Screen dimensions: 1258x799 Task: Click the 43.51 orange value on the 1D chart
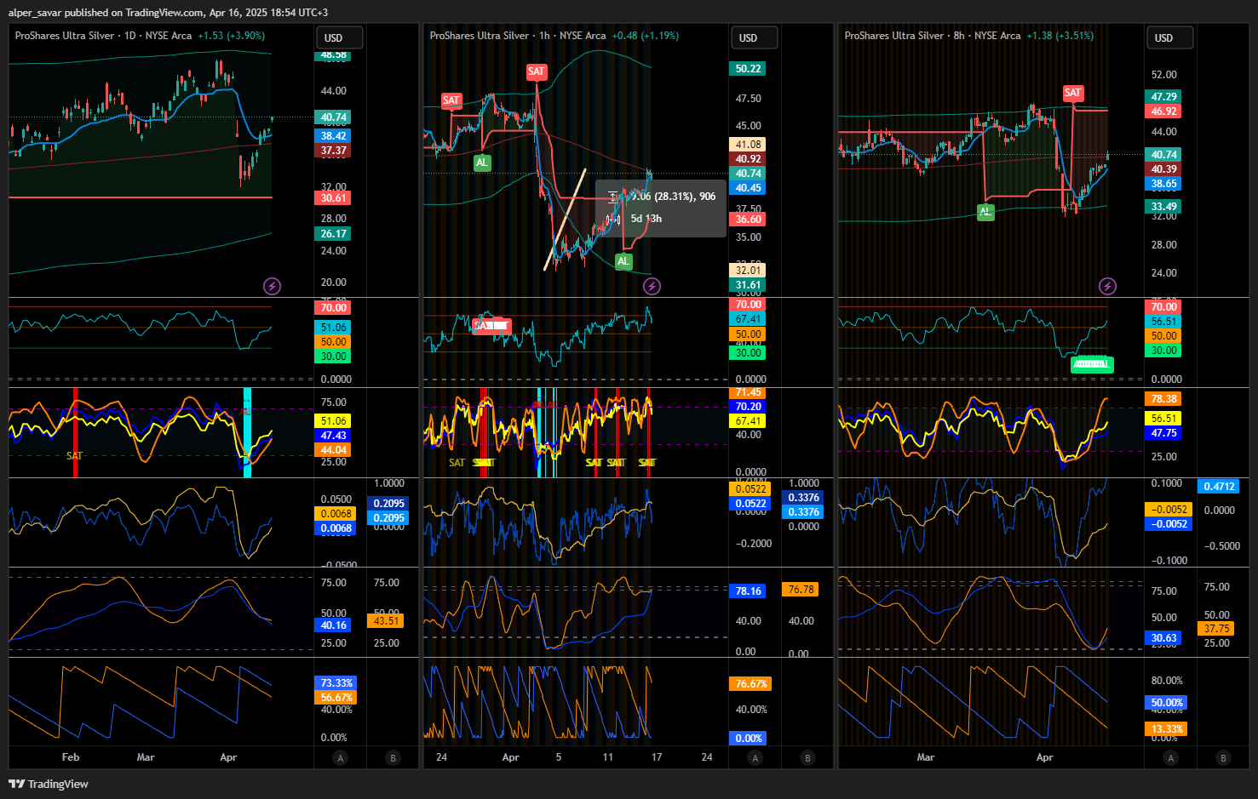click(x=386, y=621)
